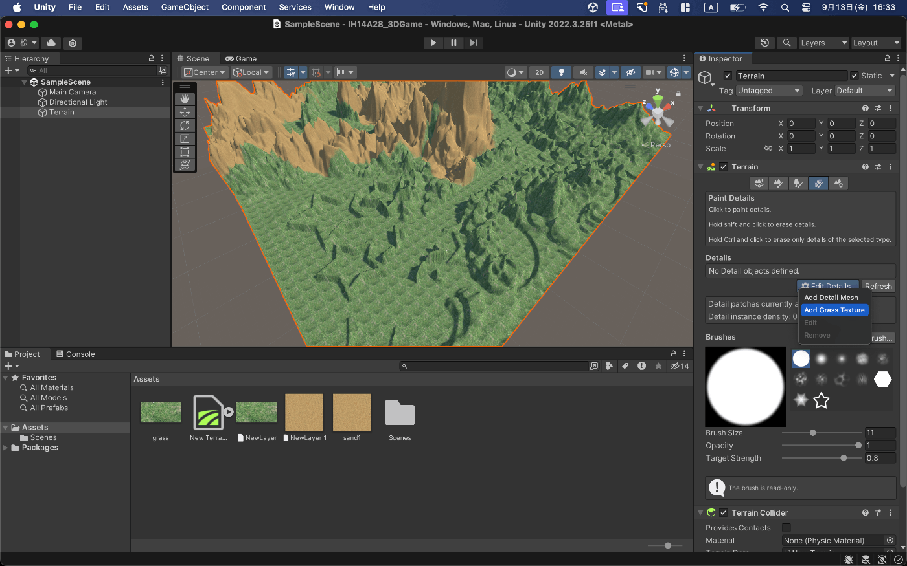907x566 pixels.
Task: Choose Paint Details tool icon
Action: pyautogui.click(x=818, y=183)
